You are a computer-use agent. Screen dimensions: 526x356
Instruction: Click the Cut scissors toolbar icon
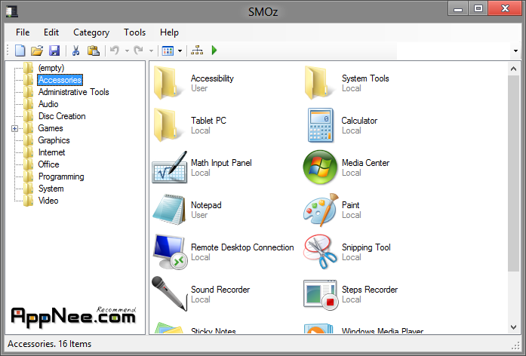point(75,51)
